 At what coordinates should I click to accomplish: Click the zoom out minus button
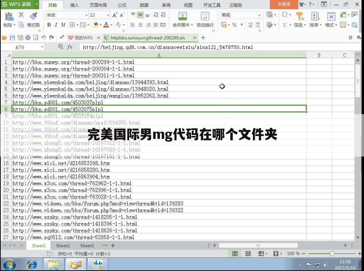pyautogui.click(x=304, y=254)
